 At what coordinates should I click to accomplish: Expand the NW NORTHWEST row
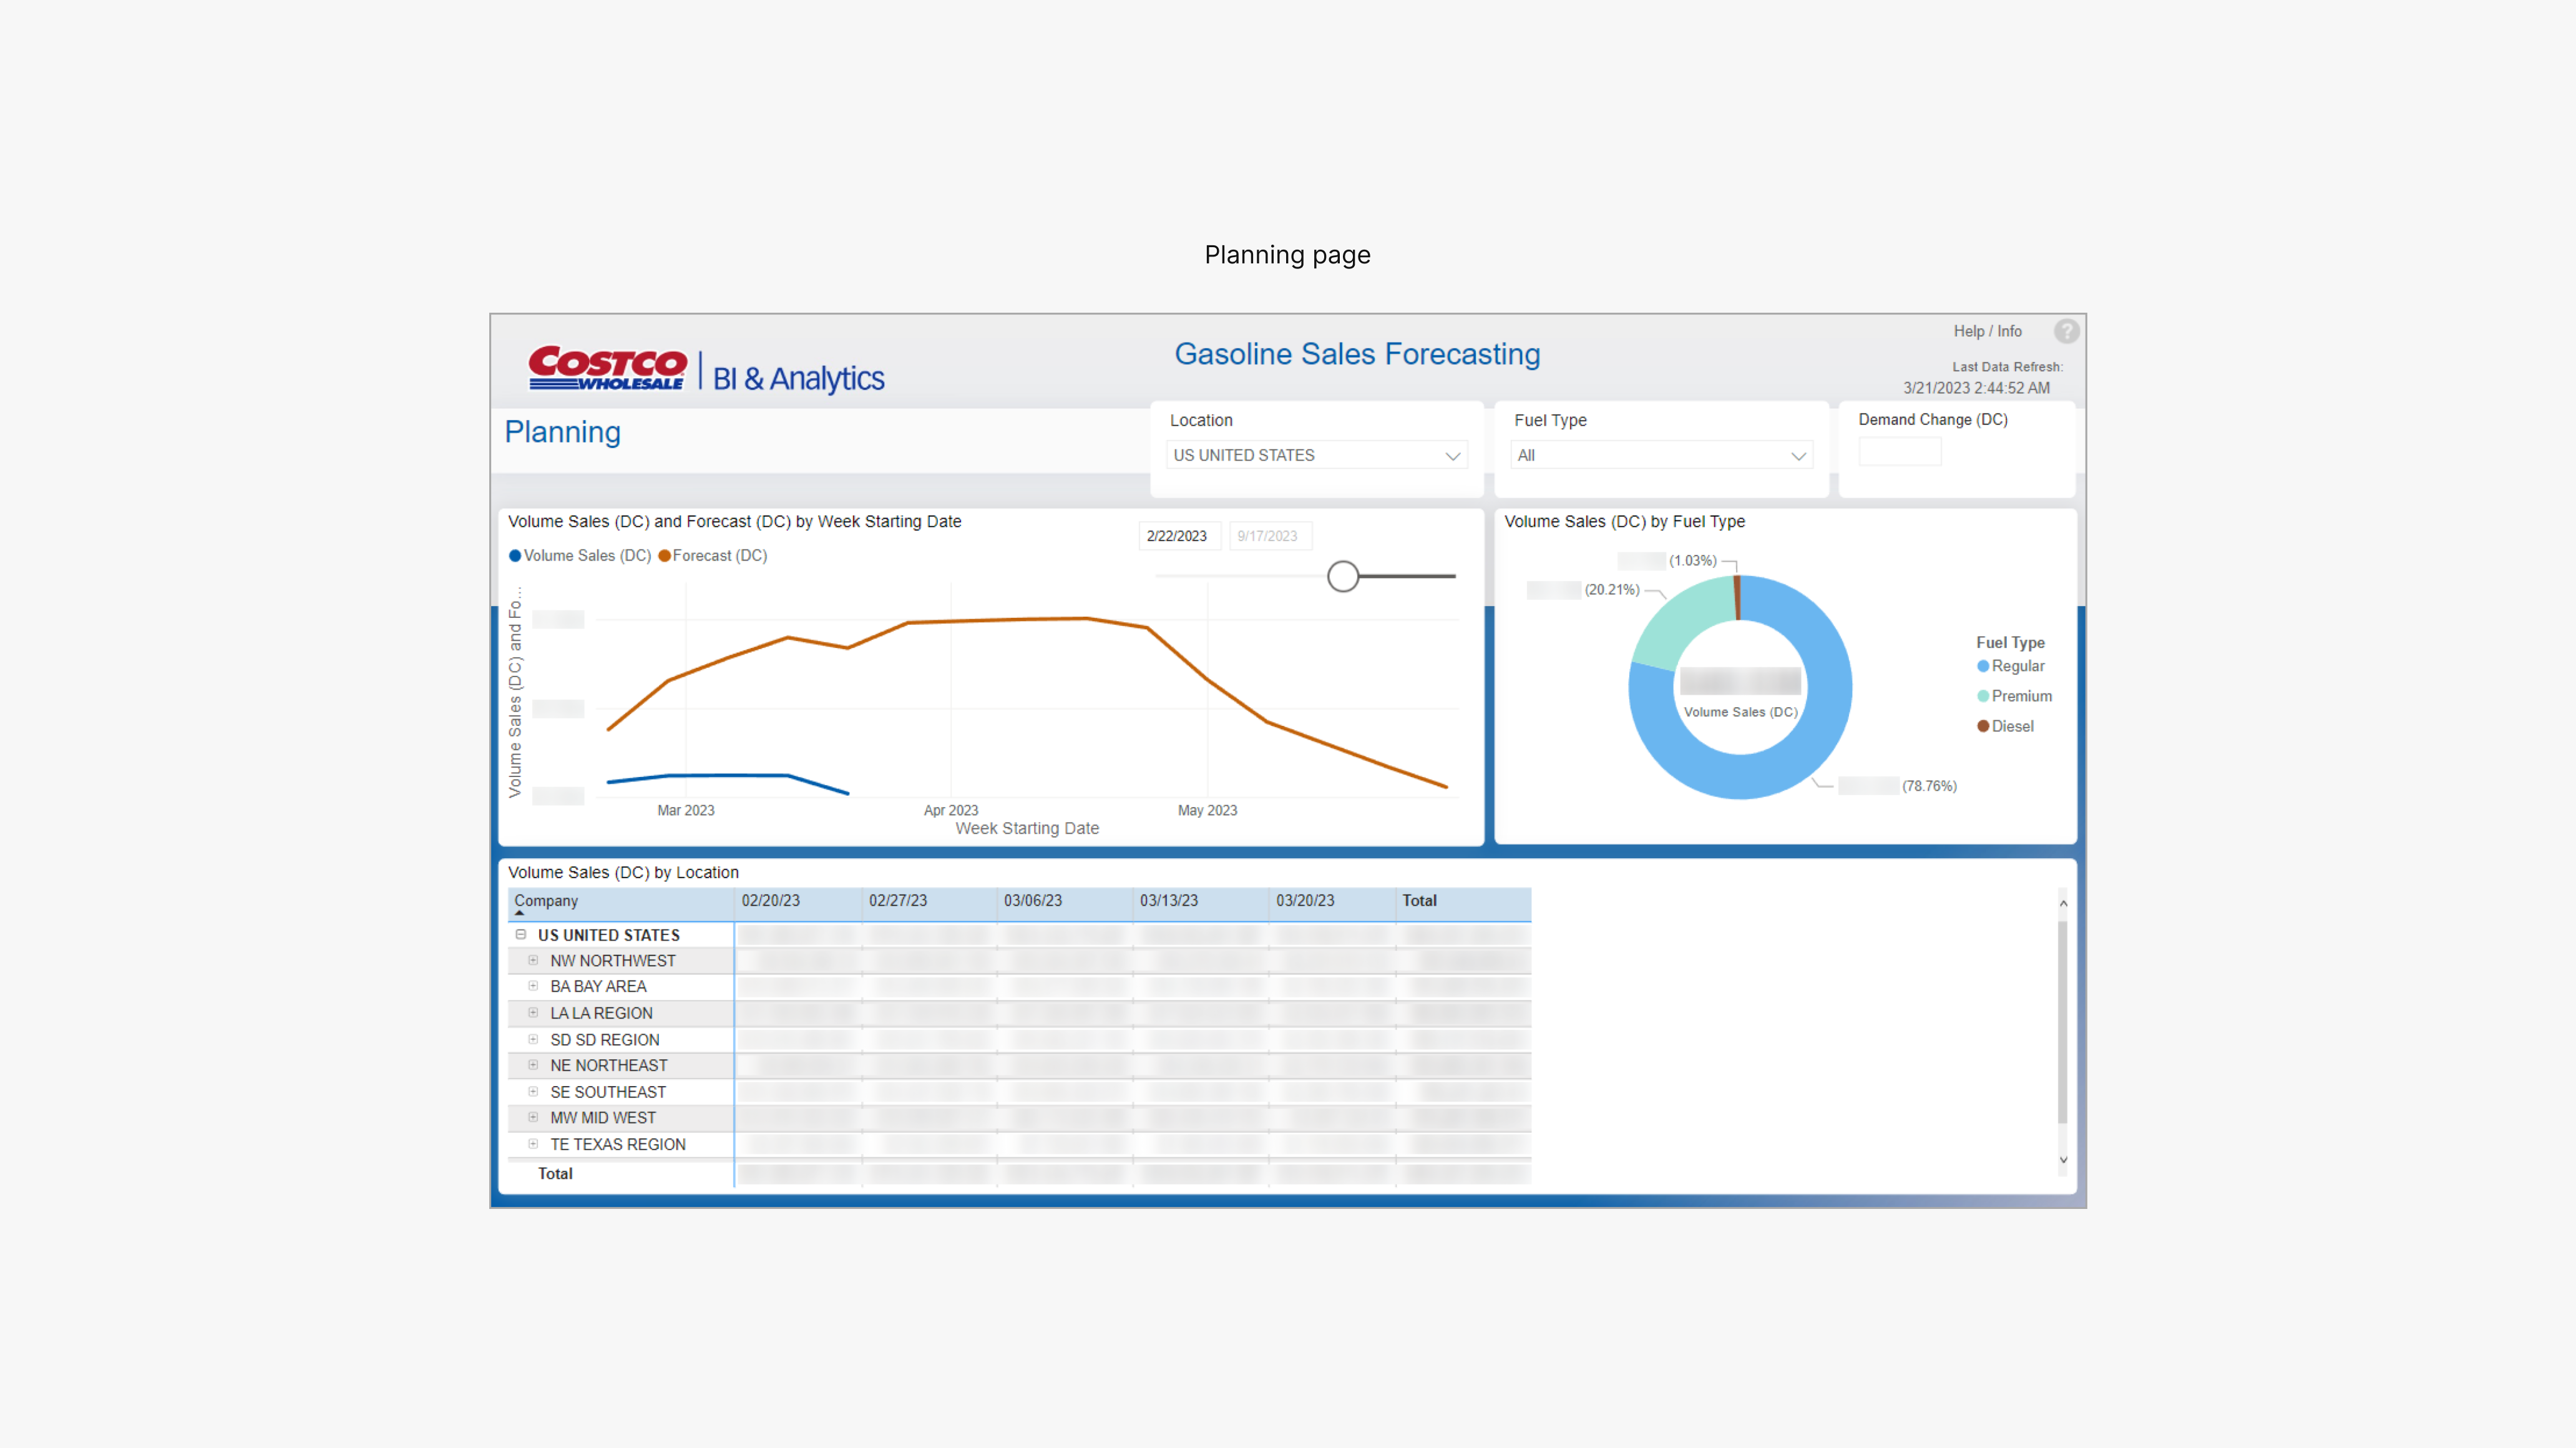533,960
